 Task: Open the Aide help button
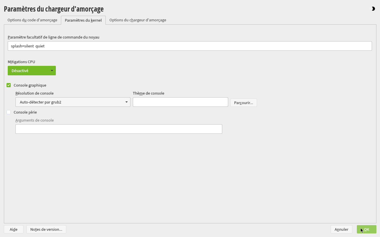[x=14, y=229]
